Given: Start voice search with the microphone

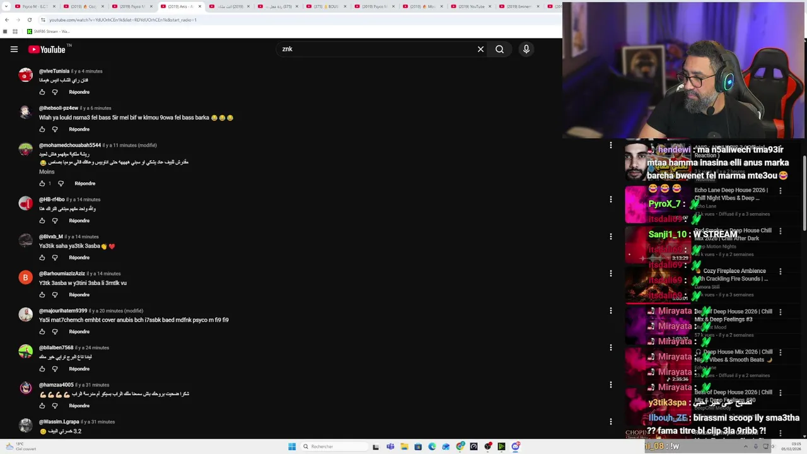Looking at the screenshot, I should (526, 49).
